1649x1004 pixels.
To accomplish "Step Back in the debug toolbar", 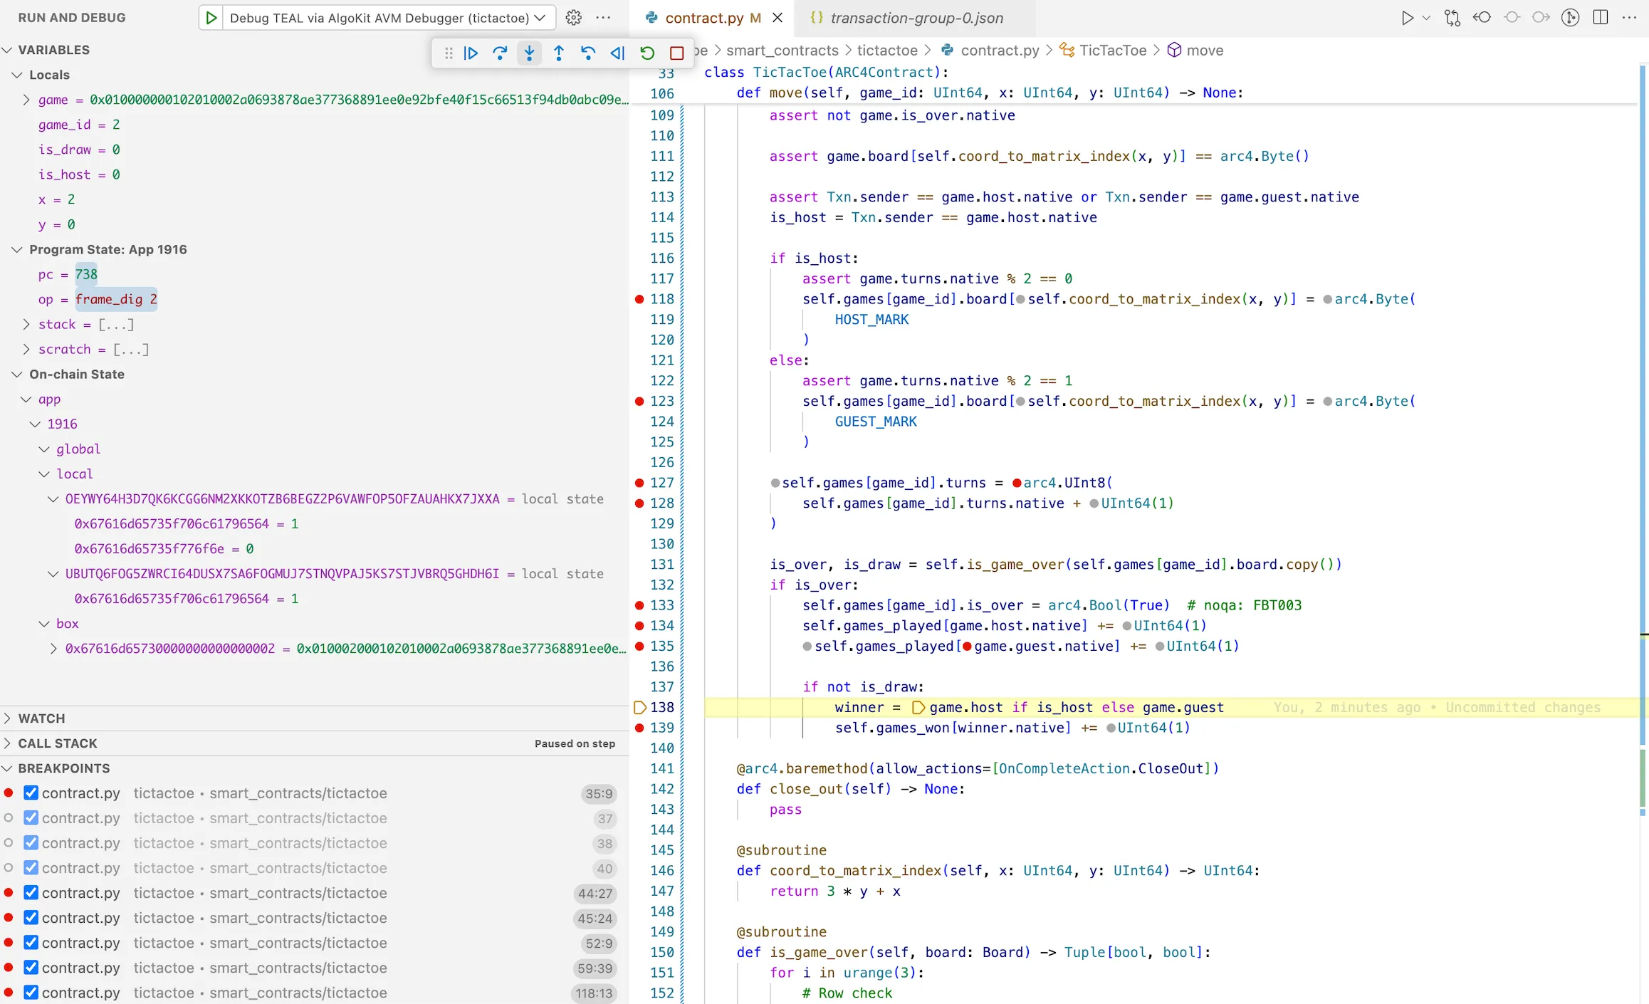I will tap(588, 53).
